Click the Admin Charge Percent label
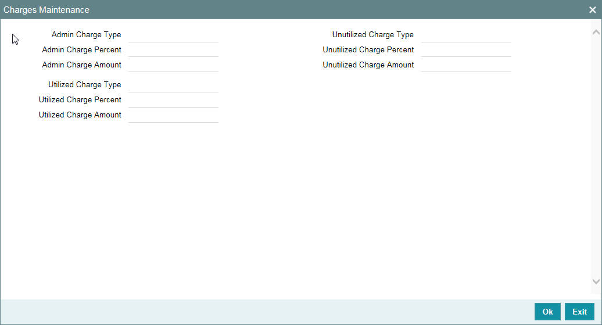 81,49
